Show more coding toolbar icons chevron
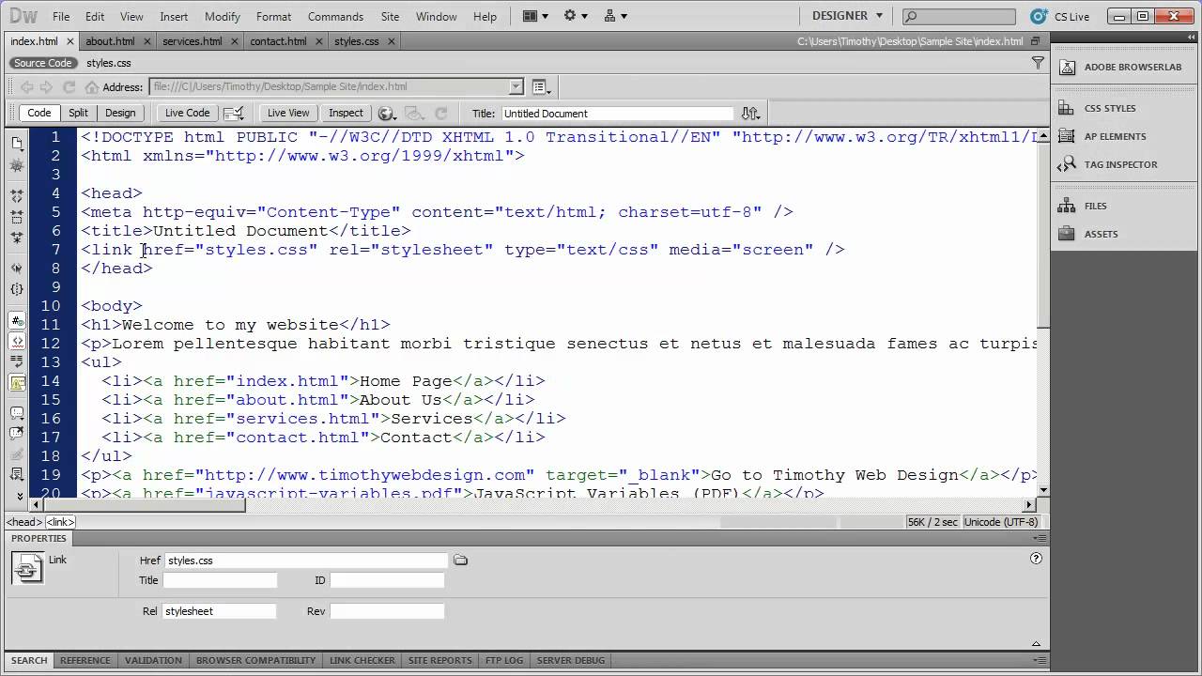Image resolution: width=1202 pixels, height=676 pixels. [19, 496]
